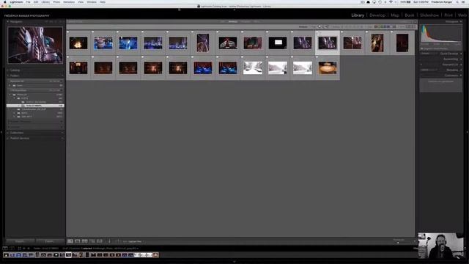This screenshot has width=469, height=264.
Task: Expand the Metadata panel
Action: pyautogui.click(x=461, y=70)
